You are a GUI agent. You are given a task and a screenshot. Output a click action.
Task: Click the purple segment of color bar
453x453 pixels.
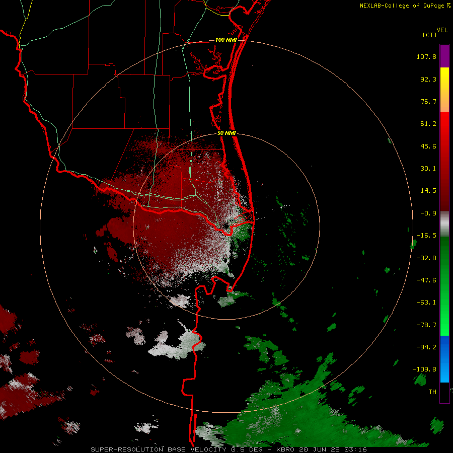tap(444, 56)
